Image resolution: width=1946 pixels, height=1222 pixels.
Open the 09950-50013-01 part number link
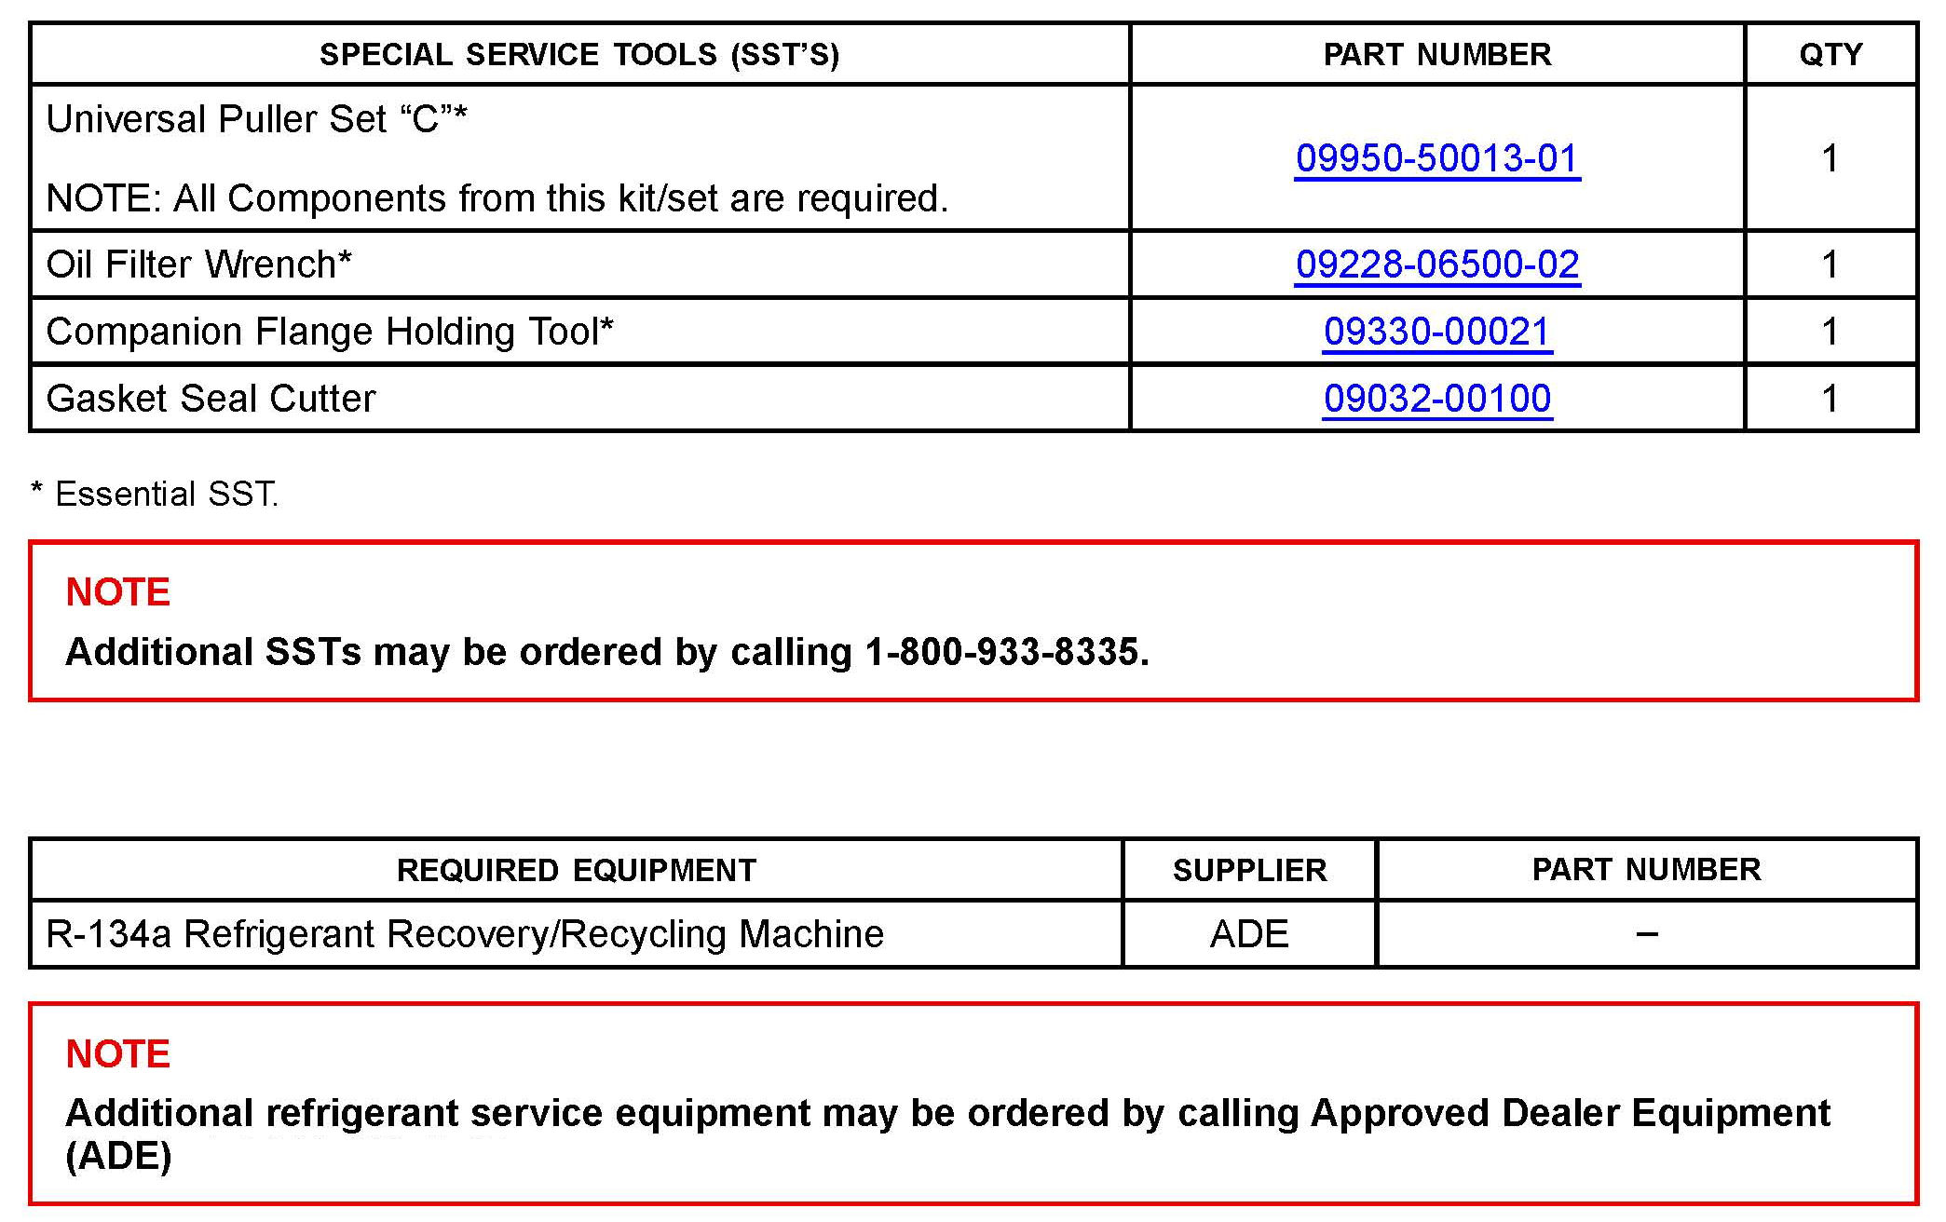[x=1436, y=158]
